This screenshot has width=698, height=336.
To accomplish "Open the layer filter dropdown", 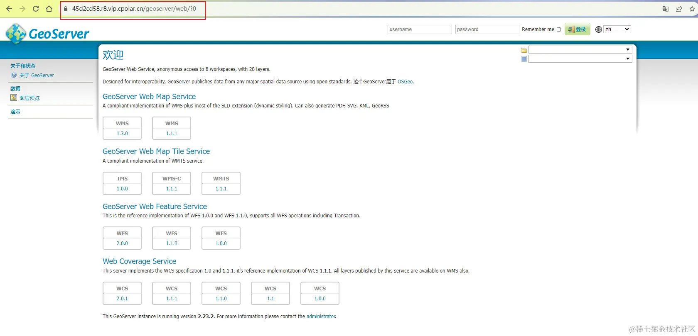I will 580,59.
